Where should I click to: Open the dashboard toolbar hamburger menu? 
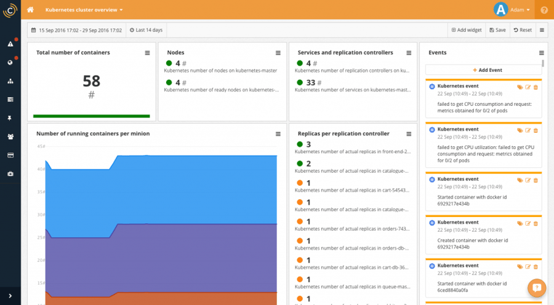pos(542,30)
